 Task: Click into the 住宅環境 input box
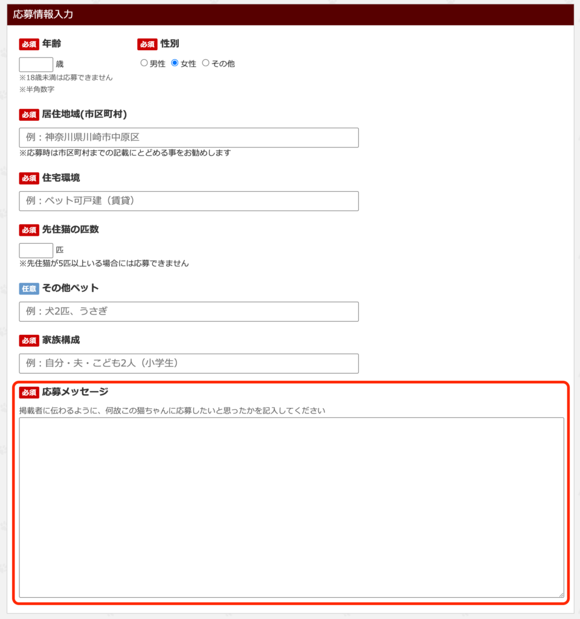pos(188,201)
